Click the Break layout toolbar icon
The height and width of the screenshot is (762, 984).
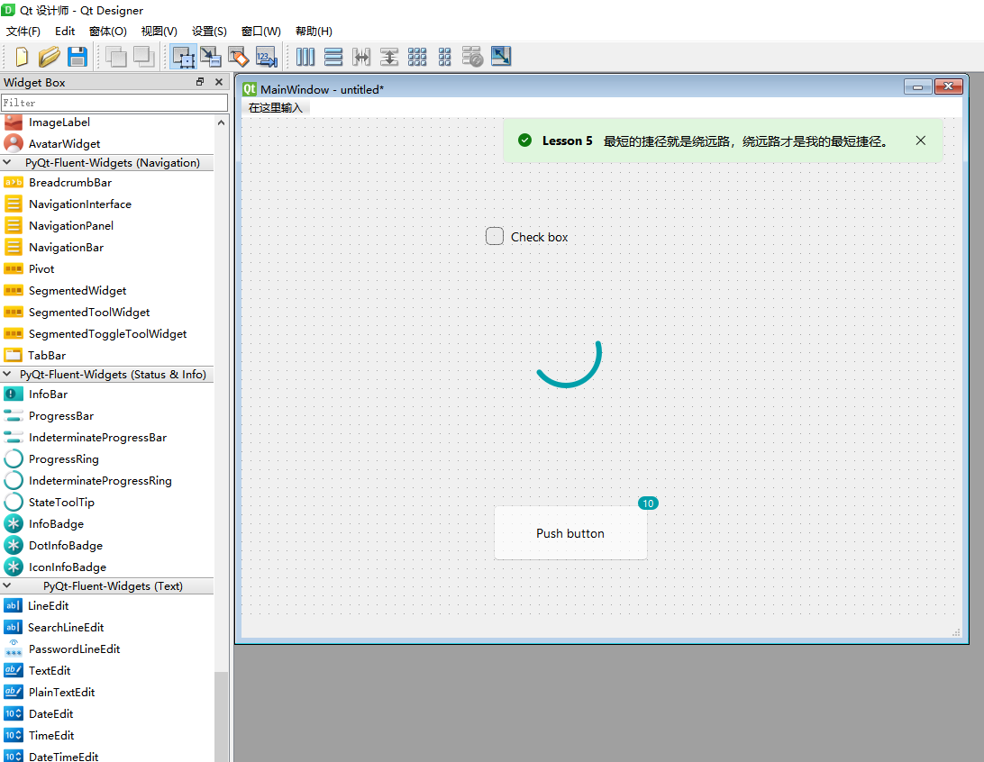click(472, 57)
